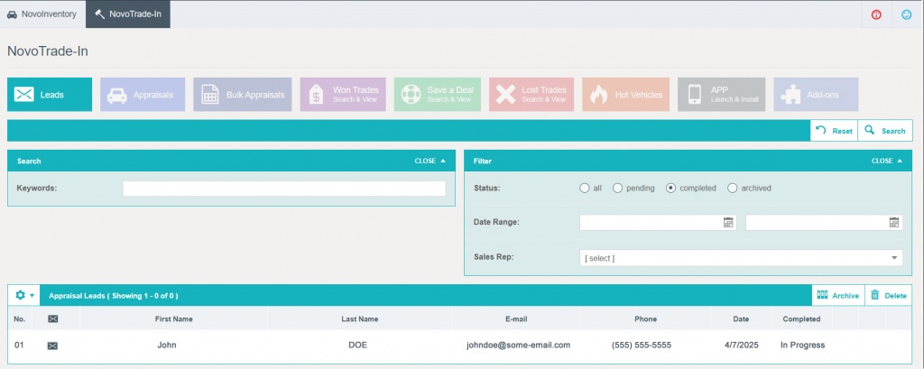Click the blue smiley icon at top right
Viewport: 924px width, 369px height.
[x=906, y=14]
